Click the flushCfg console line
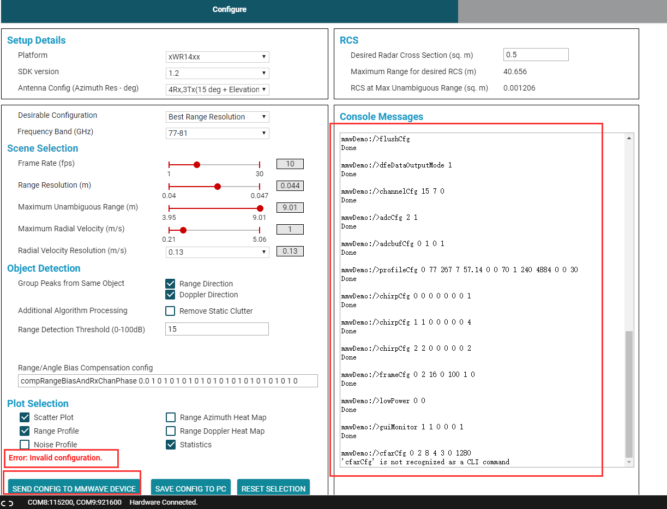Image resolution: width=667 pixels, height=509 pixels. (375, 139)
